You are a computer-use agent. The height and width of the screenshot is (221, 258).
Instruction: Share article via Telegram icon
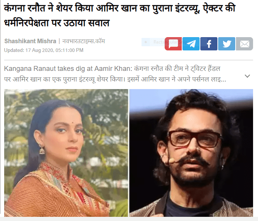pos(191,44)
